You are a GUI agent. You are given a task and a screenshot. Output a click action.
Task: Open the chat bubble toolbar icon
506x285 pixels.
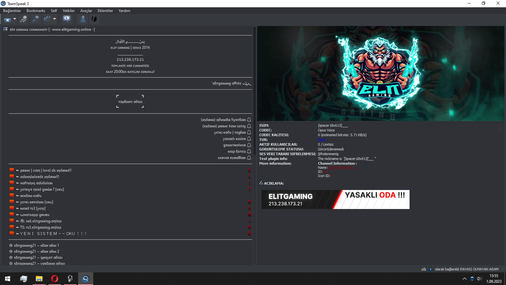point(66,19)
